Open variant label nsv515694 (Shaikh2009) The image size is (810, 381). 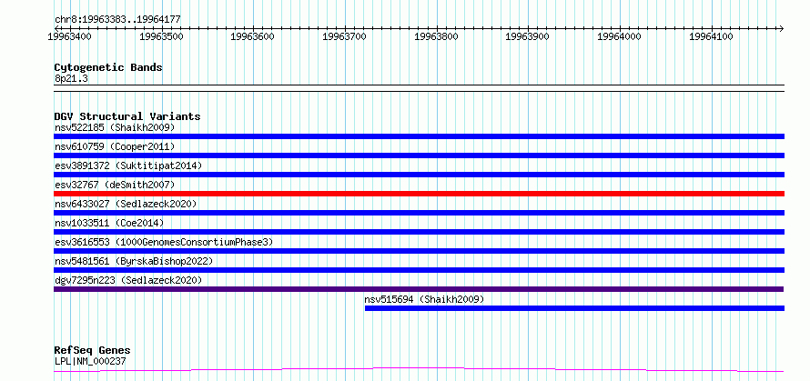coord(424,299)
